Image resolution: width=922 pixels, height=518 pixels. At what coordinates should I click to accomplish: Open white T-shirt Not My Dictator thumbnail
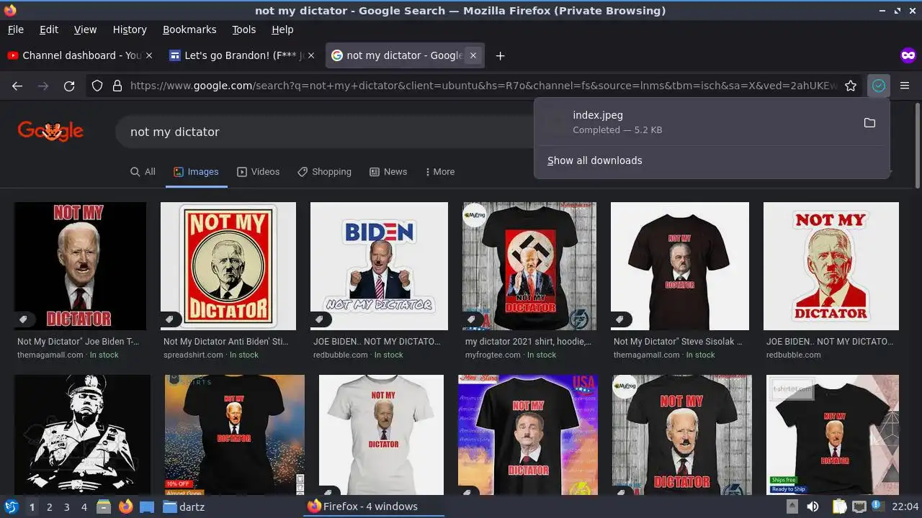click(x=381, y=435)
